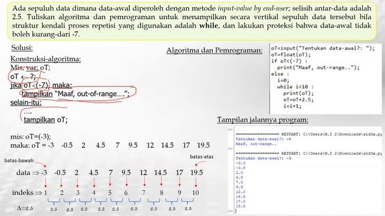
Task: Click value 14.5 in the "data ⇒" row
Action: (161, 173)
